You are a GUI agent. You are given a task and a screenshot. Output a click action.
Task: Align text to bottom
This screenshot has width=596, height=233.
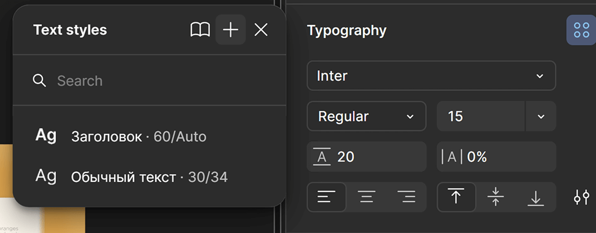pyautogui.click(x=535, y=197)
